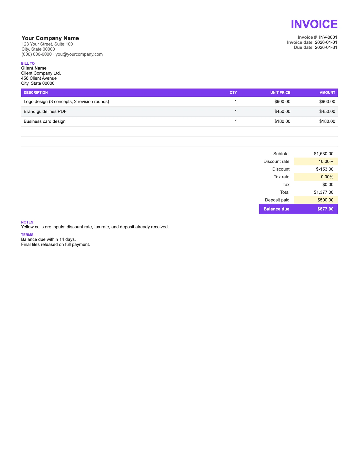Click the $450.00 amount cell
The width and height of the screenshot is (359, 465).
(327, 112)
